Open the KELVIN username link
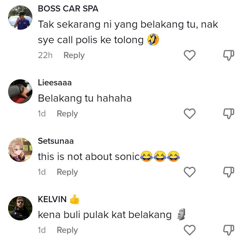Viewport: 243px width, 243px height. pyautogui.click(x=52, y=199)
